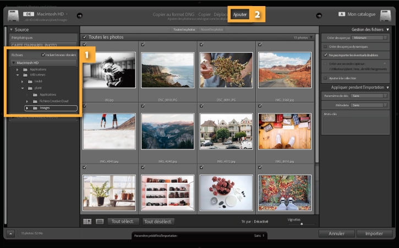Click the Utilisateurs folder icon

tap(25, 75)
